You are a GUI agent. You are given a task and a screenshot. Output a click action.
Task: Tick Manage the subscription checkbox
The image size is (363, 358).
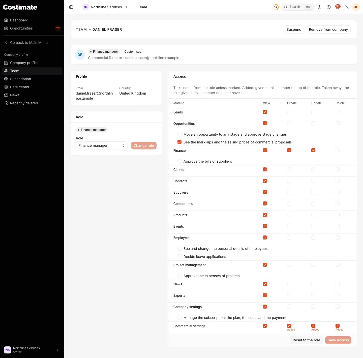click(x=179, y=318)
